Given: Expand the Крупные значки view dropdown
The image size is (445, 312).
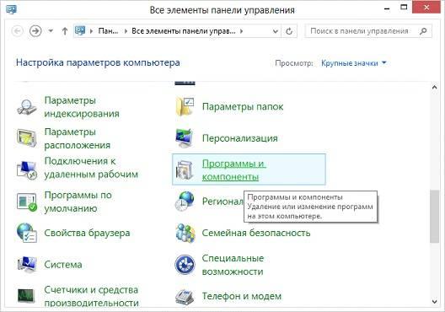Looking at the screenshot, I should tap(354, 63).
